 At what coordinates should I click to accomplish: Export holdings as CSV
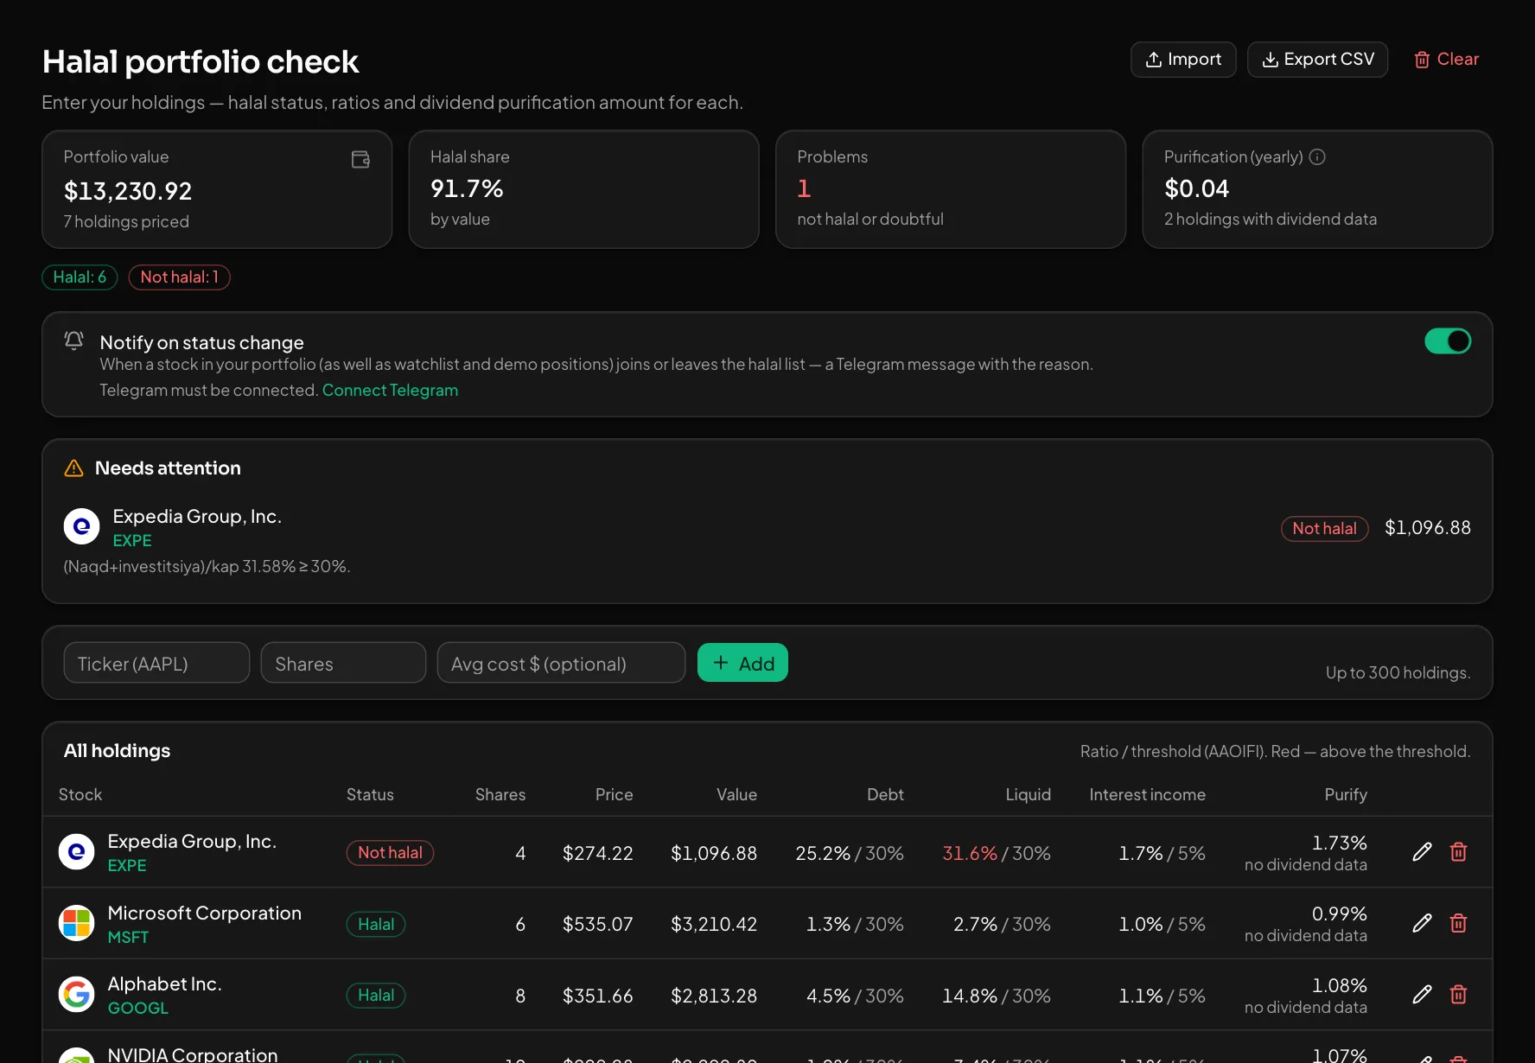(1317, 60)
